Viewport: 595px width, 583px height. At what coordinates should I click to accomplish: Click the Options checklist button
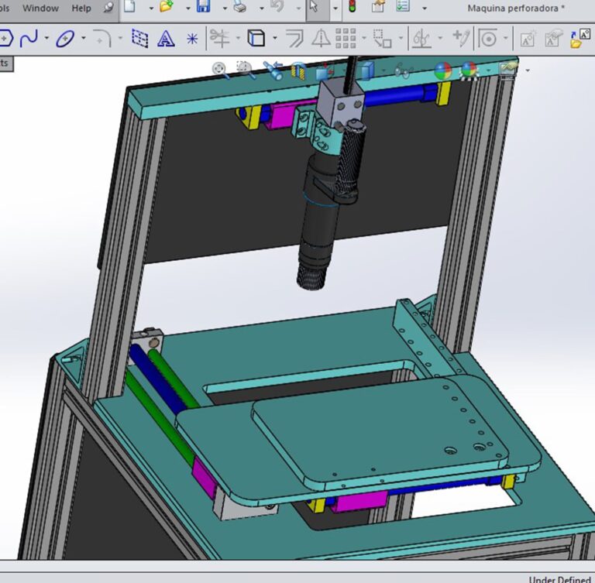403,8
